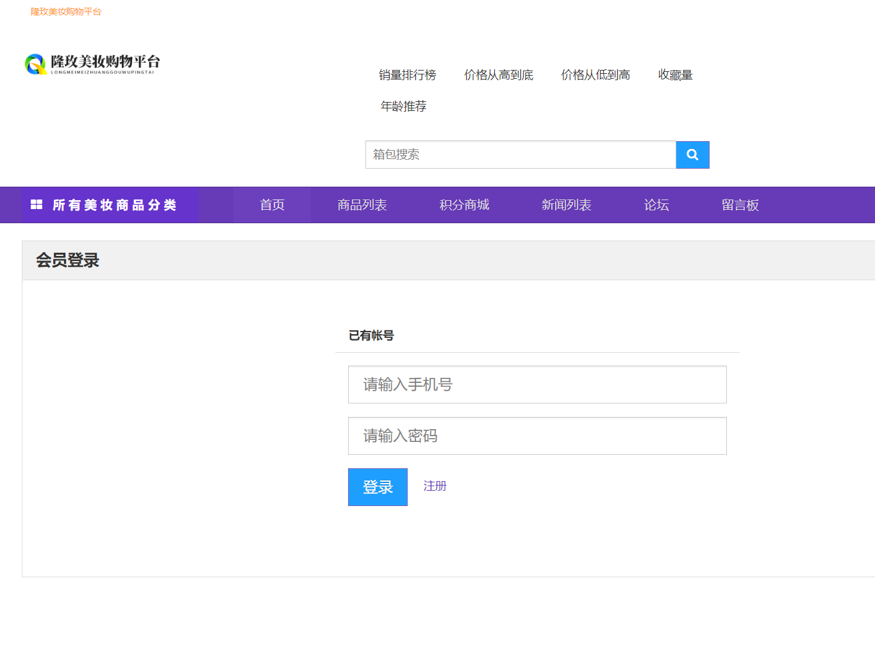875x669 pixels.
Task: Click the grid icon beside 所有美妆商品分类
Action: (37, 205)
